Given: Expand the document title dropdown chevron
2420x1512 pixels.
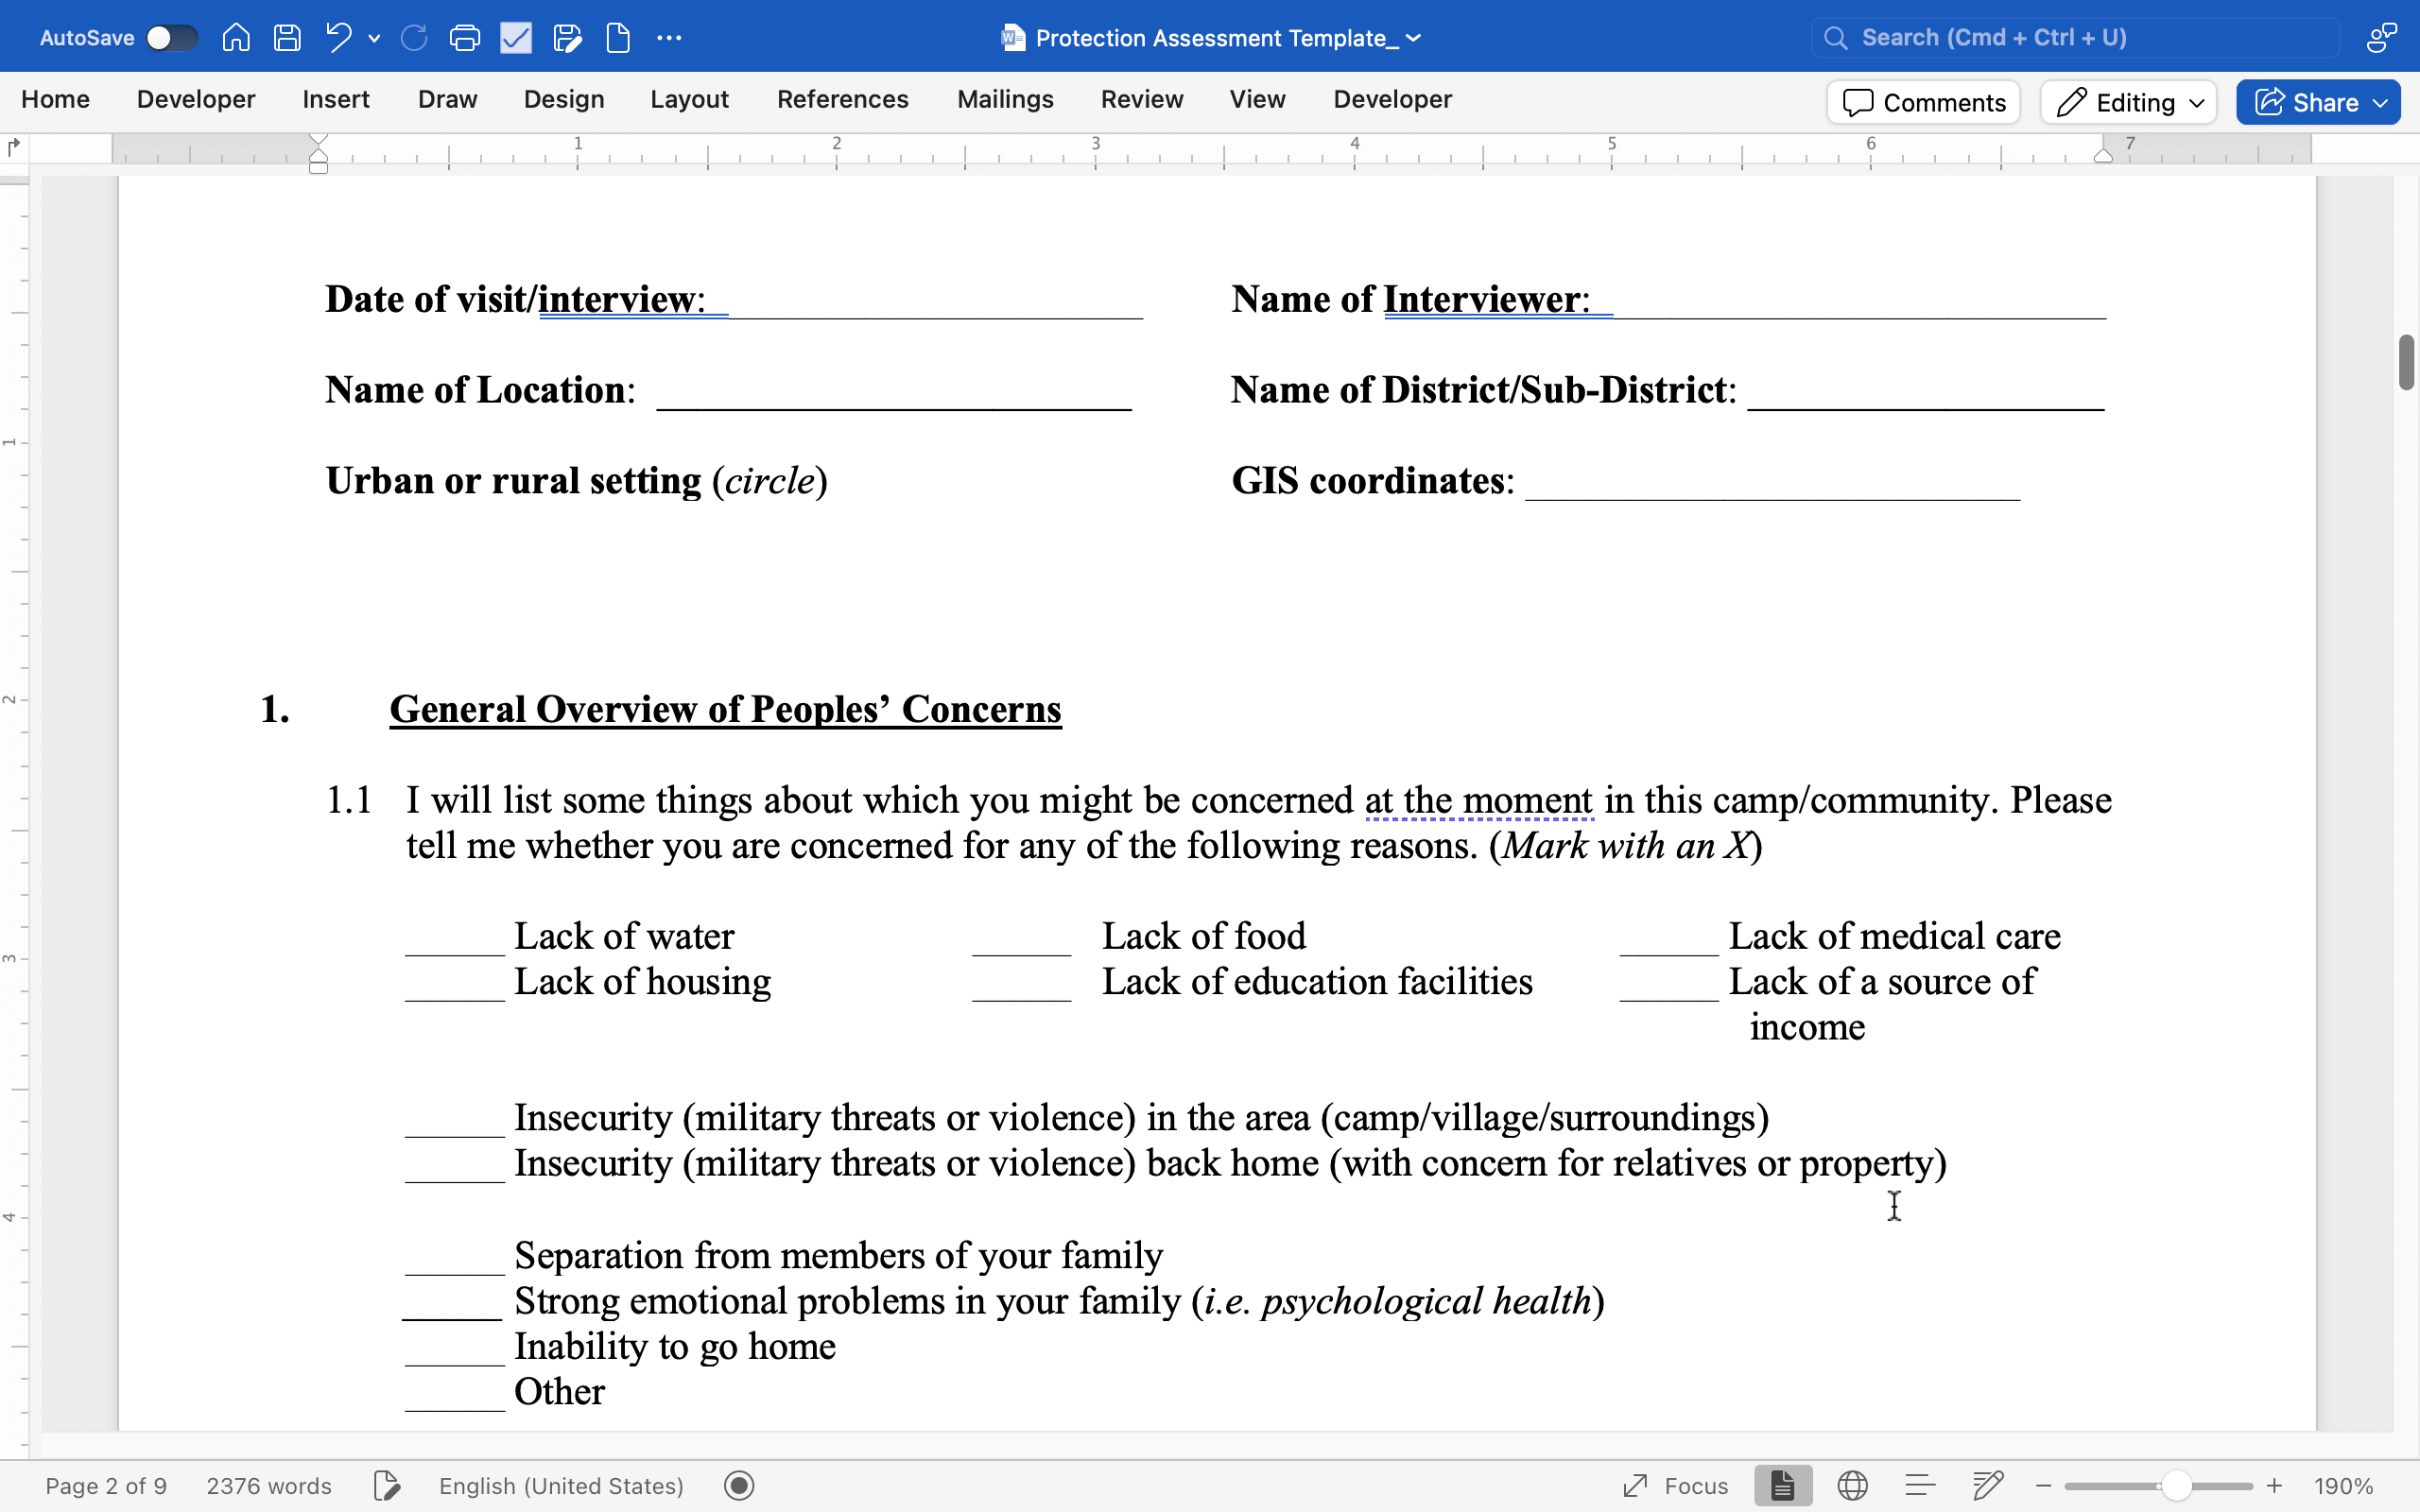Looking at the screenshot, I should (1414, 38).
